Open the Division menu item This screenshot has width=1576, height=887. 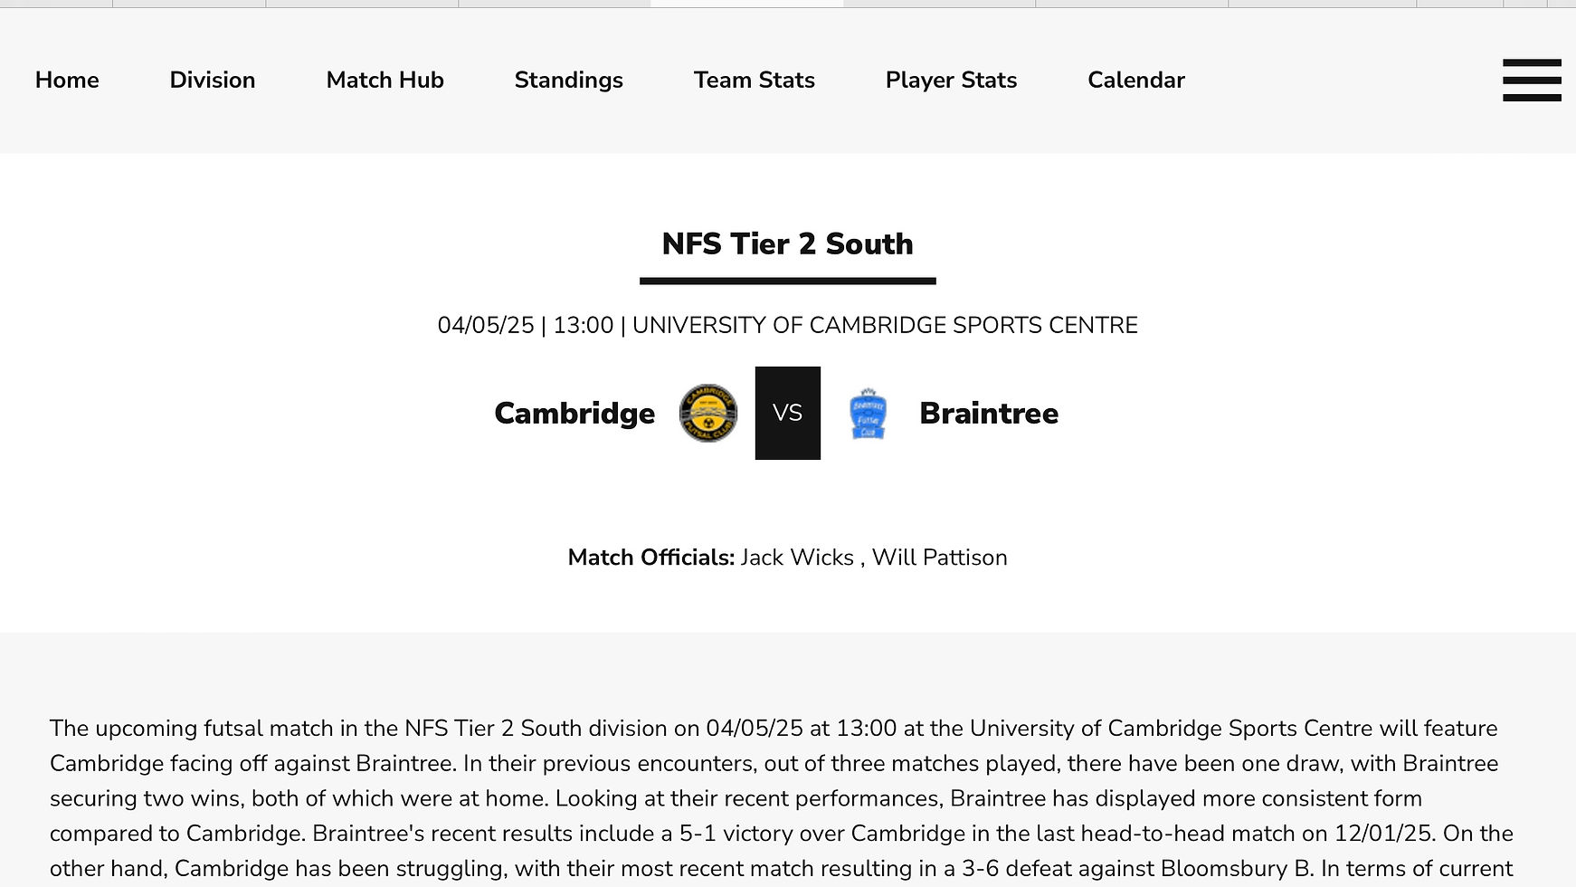pyautogui.click(x=212, y=80)
